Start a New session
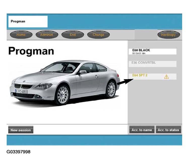The image size is (189, 167). pos(21,130)
